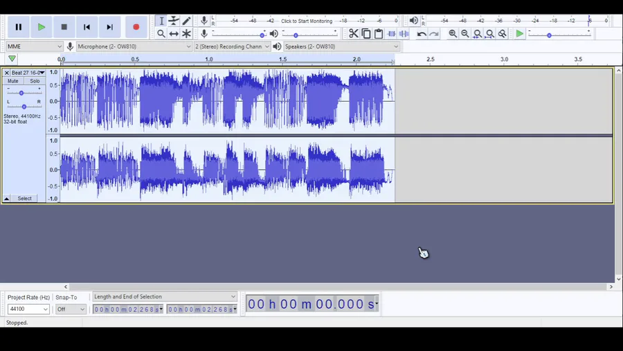Mute the Beat 27 track

(12, 81)
